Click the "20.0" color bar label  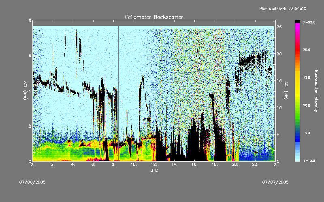[307, 50]
